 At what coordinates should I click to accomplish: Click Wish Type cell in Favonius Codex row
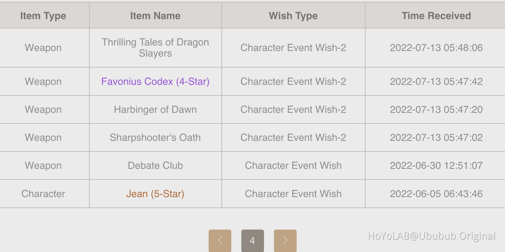[x=293, y=82]
